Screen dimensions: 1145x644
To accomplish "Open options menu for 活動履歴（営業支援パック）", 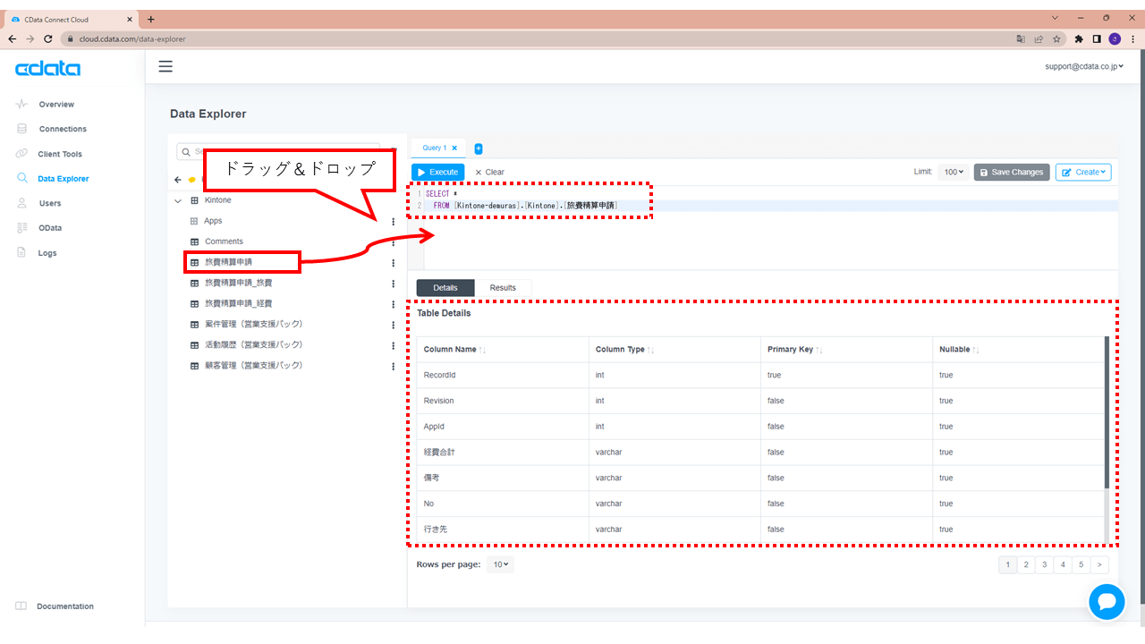I will coord(393,345).
